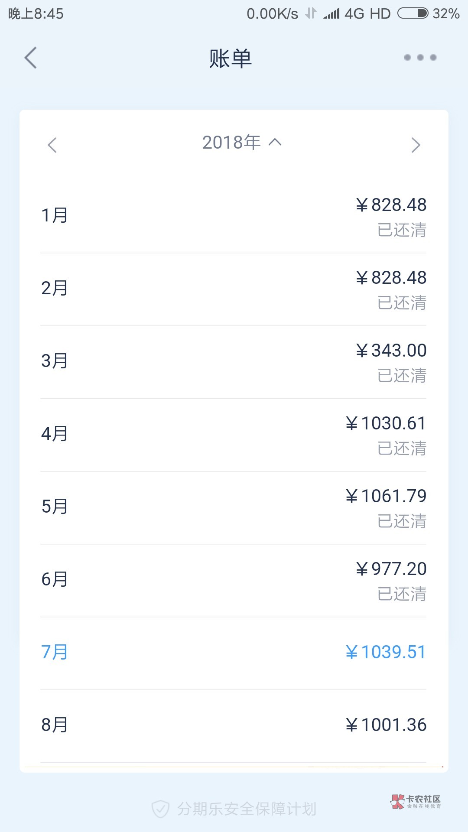Tap the 分期乐安全保障计划 link
Viewport: 468px width, 832px height.
pos(247,809)
